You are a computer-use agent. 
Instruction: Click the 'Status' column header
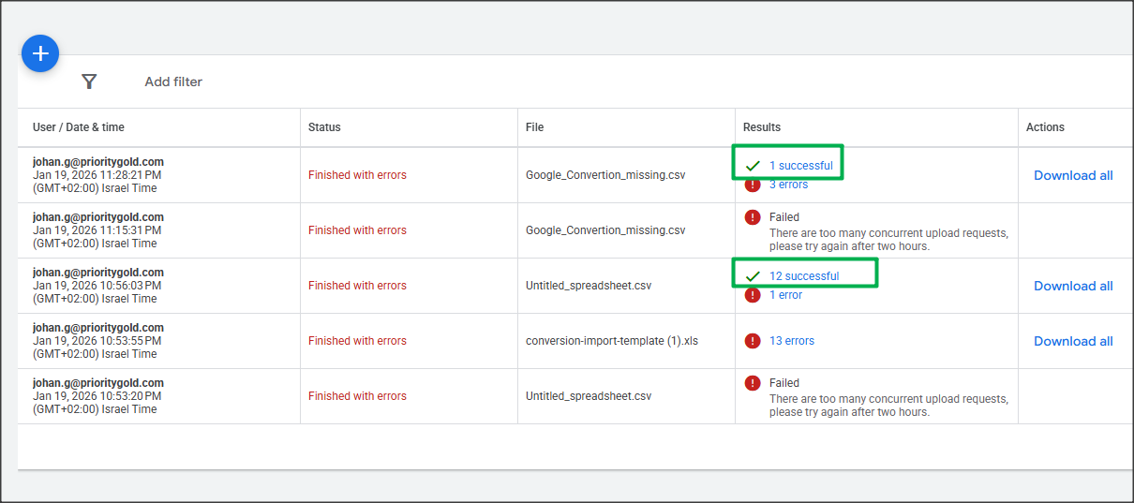tap(324, 127)
